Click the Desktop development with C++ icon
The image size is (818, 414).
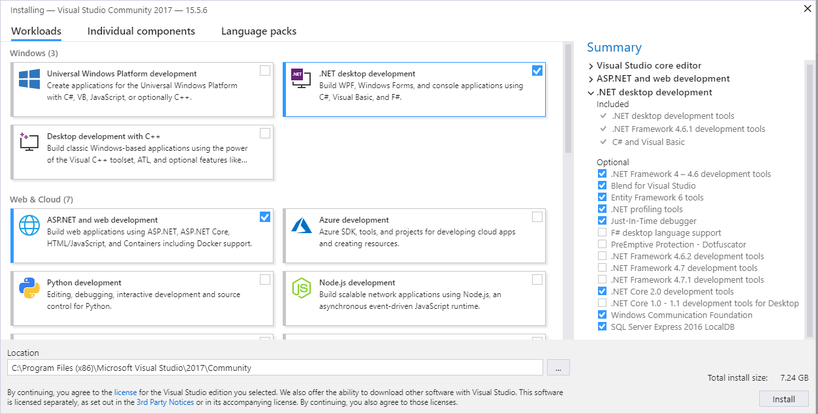29,142
